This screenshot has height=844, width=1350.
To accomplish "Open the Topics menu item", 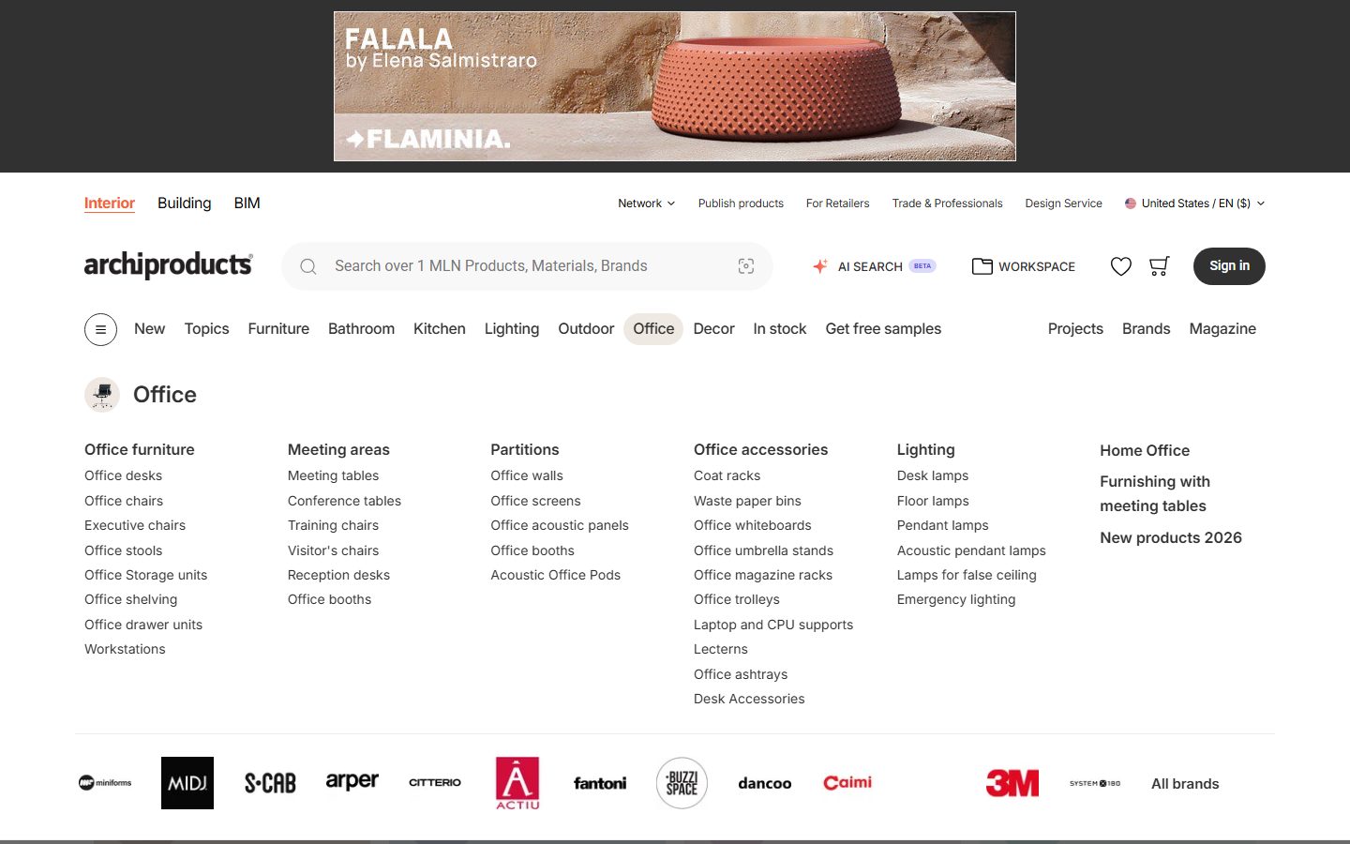I will 207,329.
